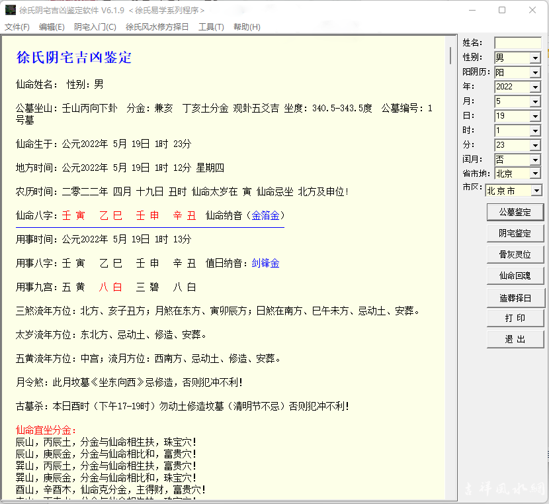Image resolution: width=549 pixels, height=504 pixels.
Task: Click the blue 金箔金 nayin link
Action: pos(265,215)
